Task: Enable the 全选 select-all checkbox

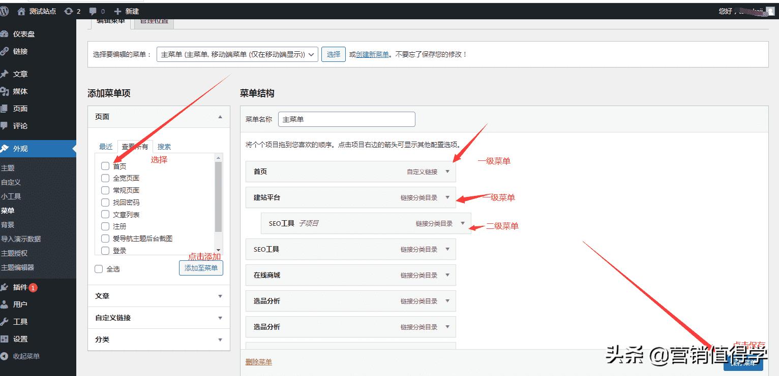Action: point(99,269)
